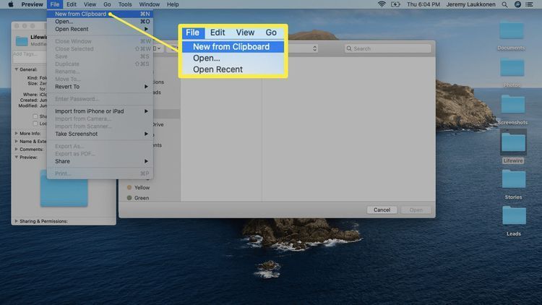Choose New from Clipboard in File menu

[x=81, y=14]
